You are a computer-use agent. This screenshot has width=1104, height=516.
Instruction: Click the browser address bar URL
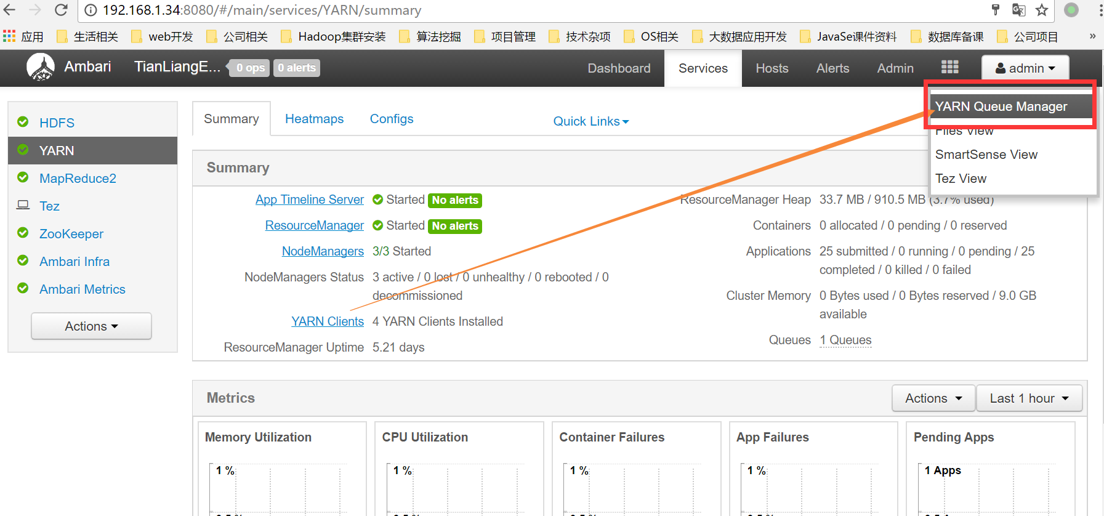pos(262,10)
